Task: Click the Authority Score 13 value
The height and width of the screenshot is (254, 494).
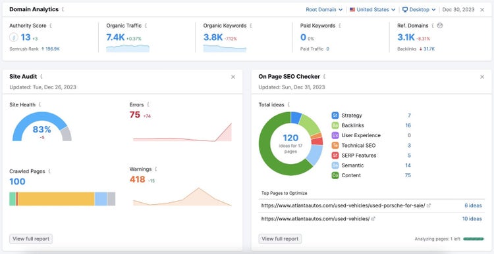Action: (26, 37)
